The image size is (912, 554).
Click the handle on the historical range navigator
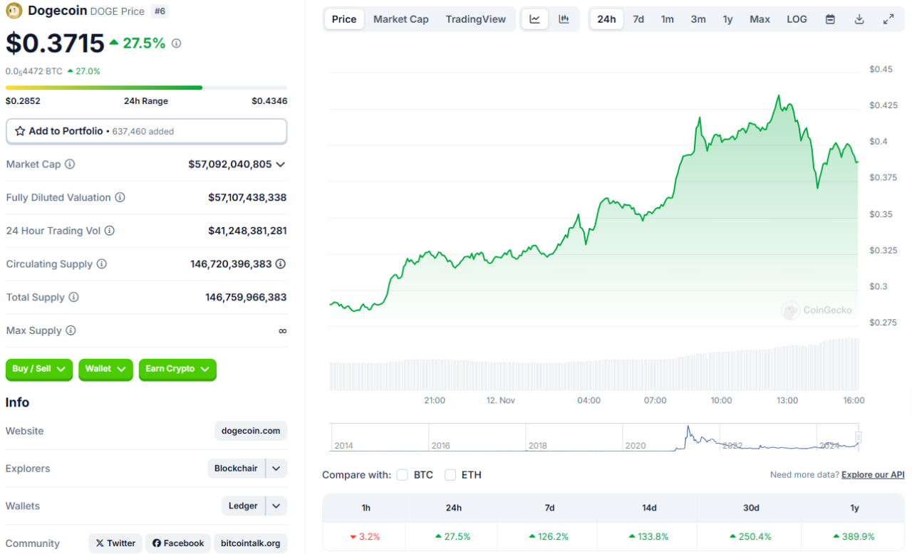(x=859, y=437)
